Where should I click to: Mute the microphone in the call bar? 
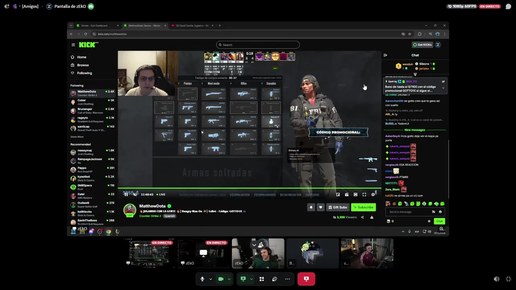[x=202, y=279]
